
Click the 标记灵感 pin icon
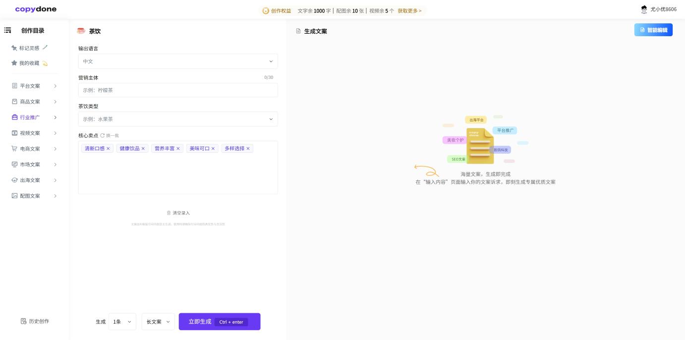coord(14,48)
